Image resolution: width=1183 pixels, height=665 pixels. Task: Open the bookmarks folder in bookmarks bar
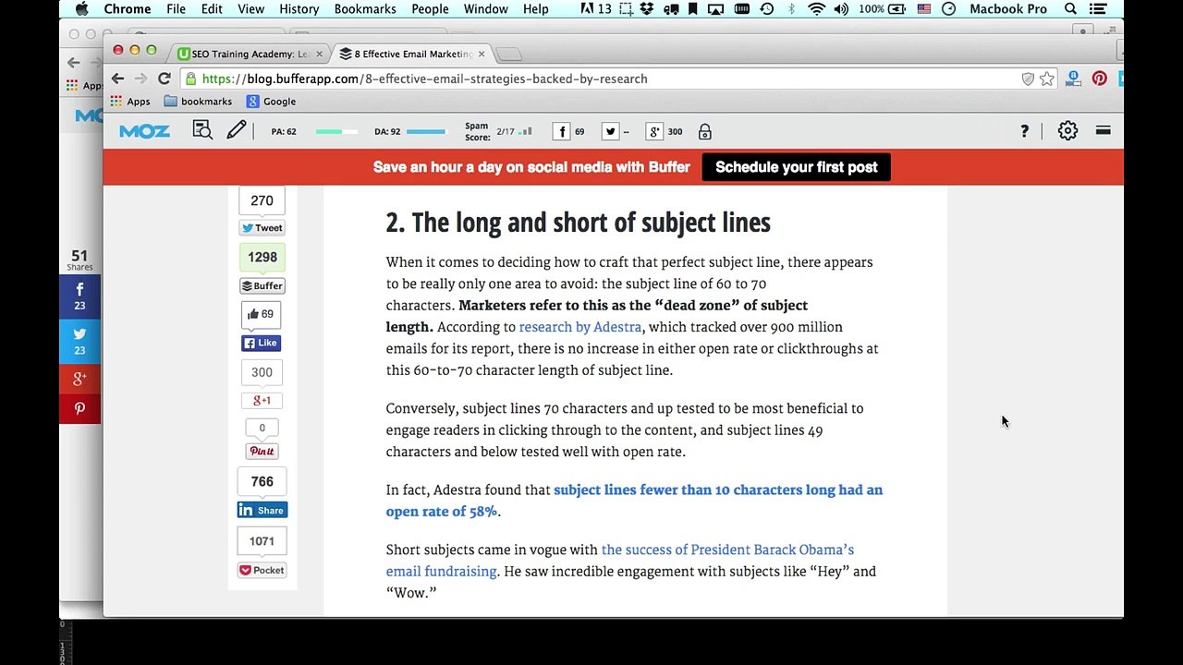[198, 102]
